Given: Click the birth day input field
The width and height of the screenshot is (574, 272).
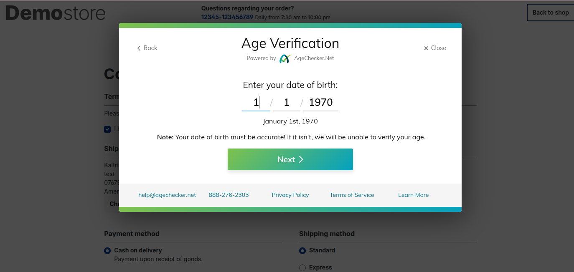Looking at the screenshot, I should click(287, 103).
